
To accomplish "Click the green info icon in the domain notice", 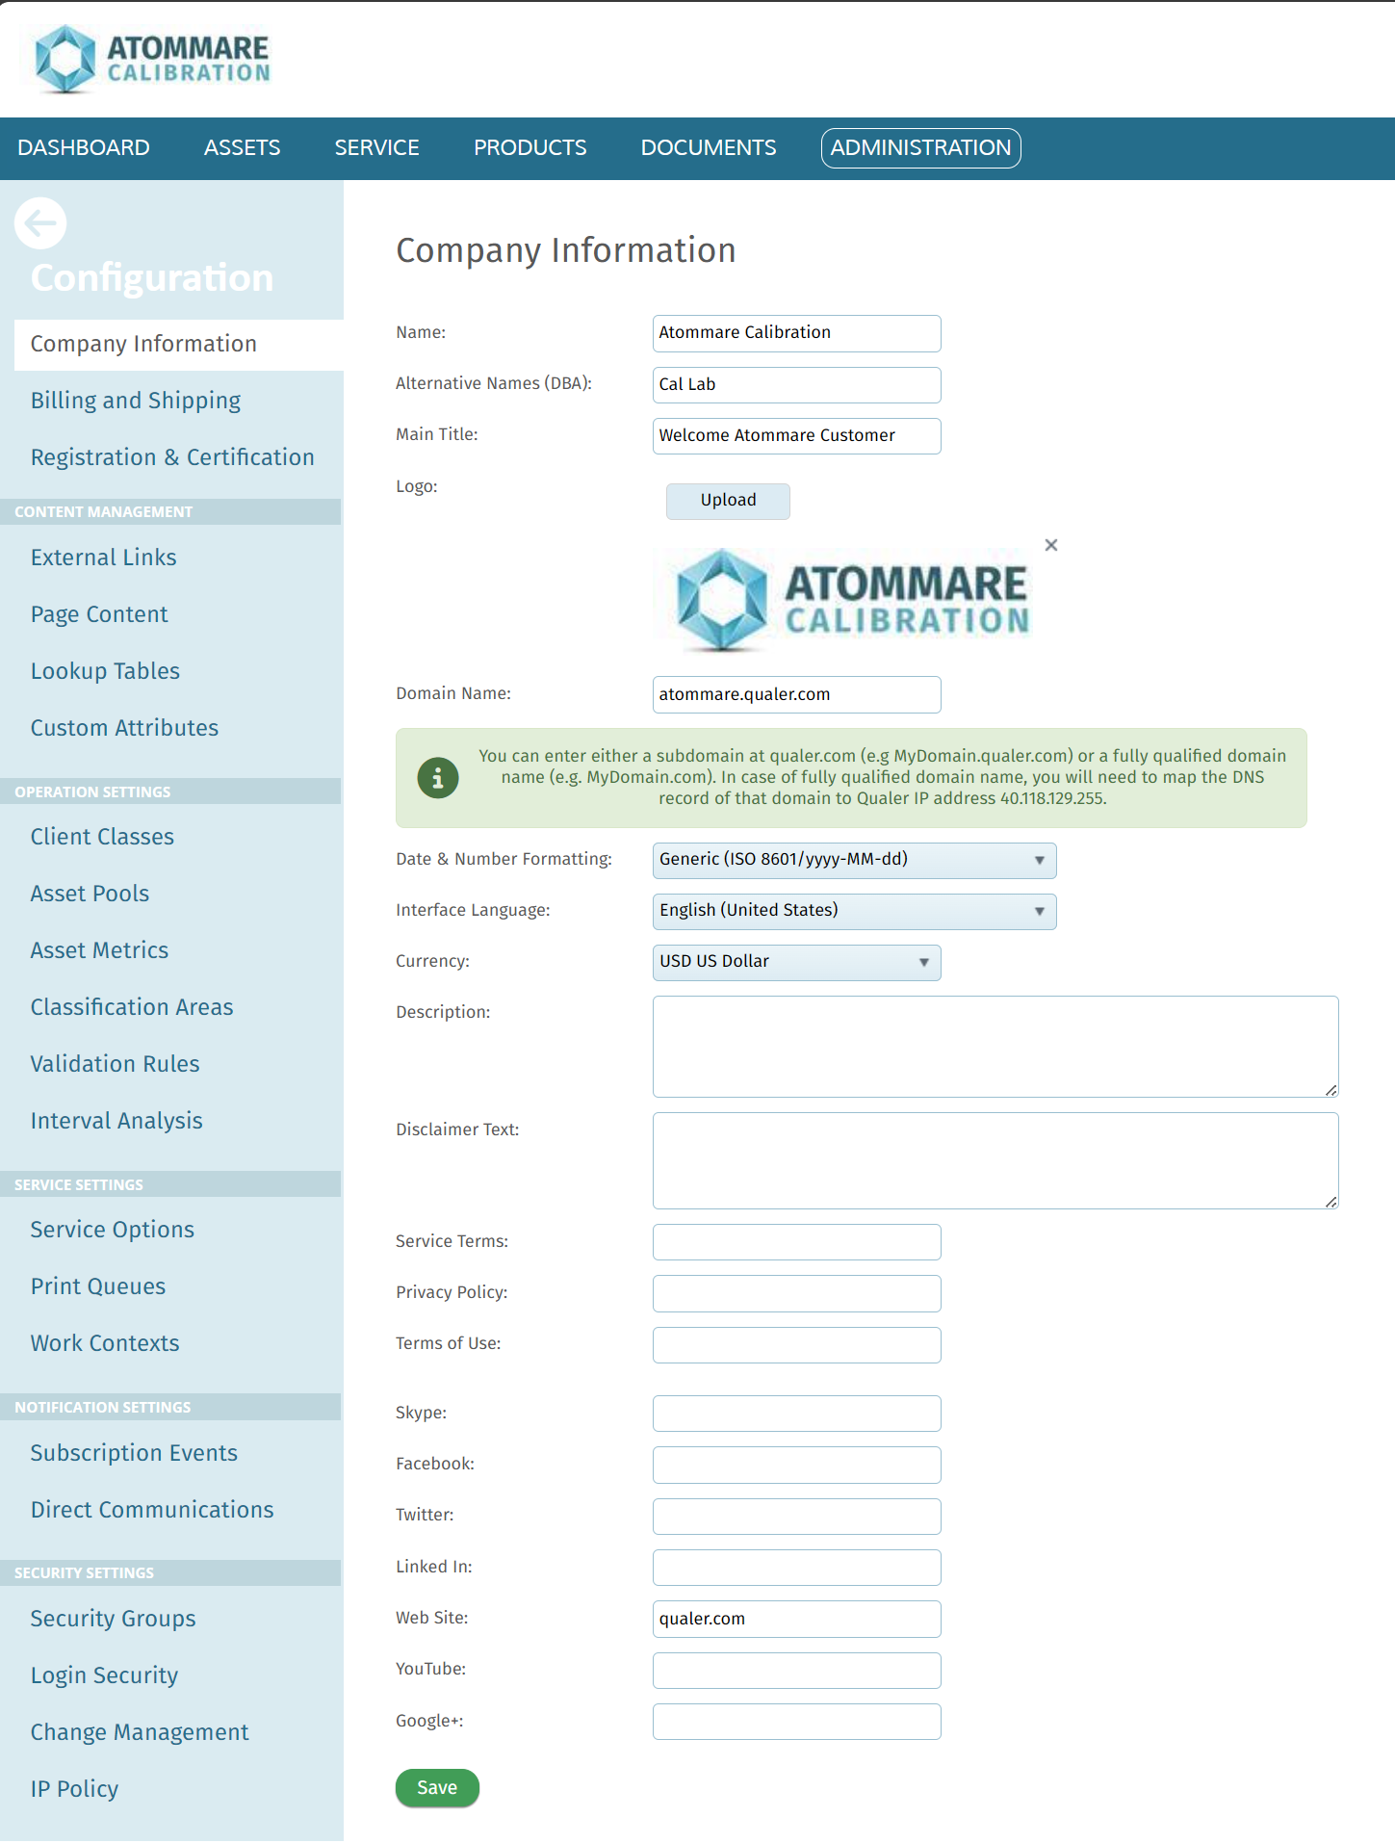I will click(438, 777).
